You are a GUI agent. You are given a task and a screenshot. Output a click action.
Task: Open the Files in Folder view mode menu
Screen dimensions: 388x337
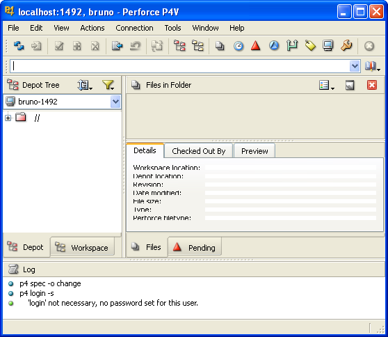coord(327,85)
